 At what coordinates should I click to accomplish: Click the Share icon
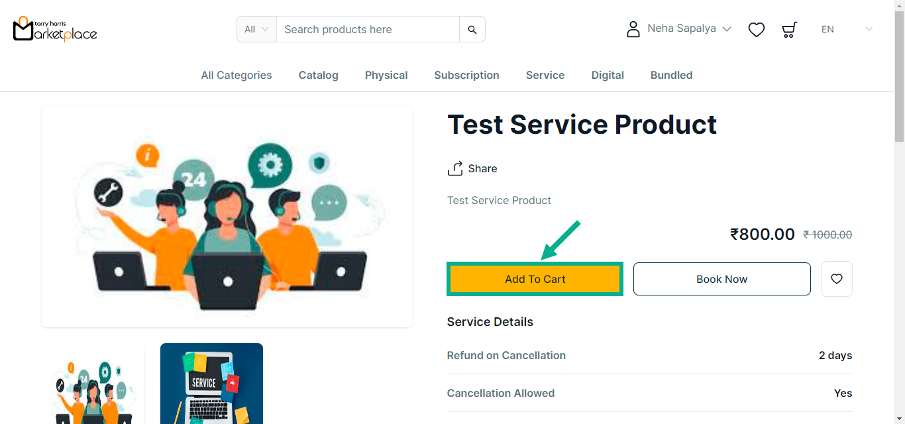pos(455,169)
